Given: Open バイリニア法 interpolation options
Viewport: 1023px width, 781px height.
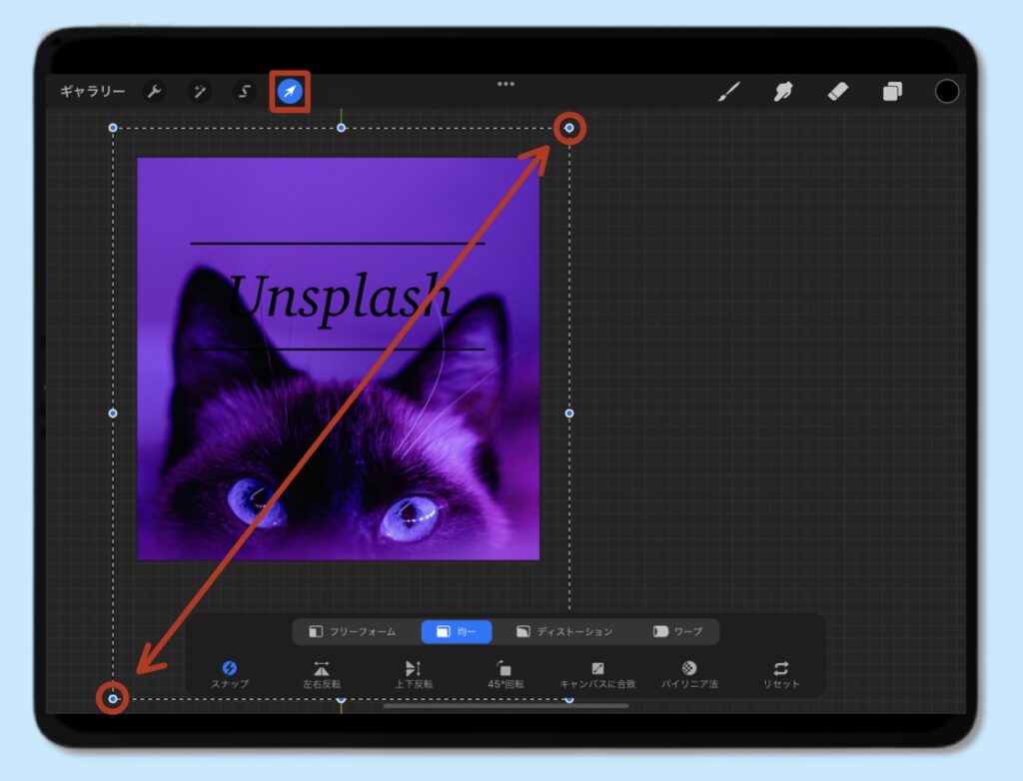Looking at the screenshot, I should pos(689,674).
